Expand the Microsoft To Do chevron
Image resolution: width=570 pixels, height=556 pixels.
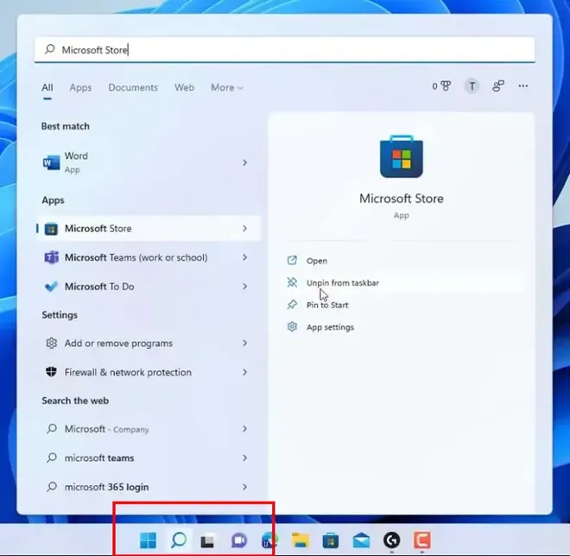point(244,287)
